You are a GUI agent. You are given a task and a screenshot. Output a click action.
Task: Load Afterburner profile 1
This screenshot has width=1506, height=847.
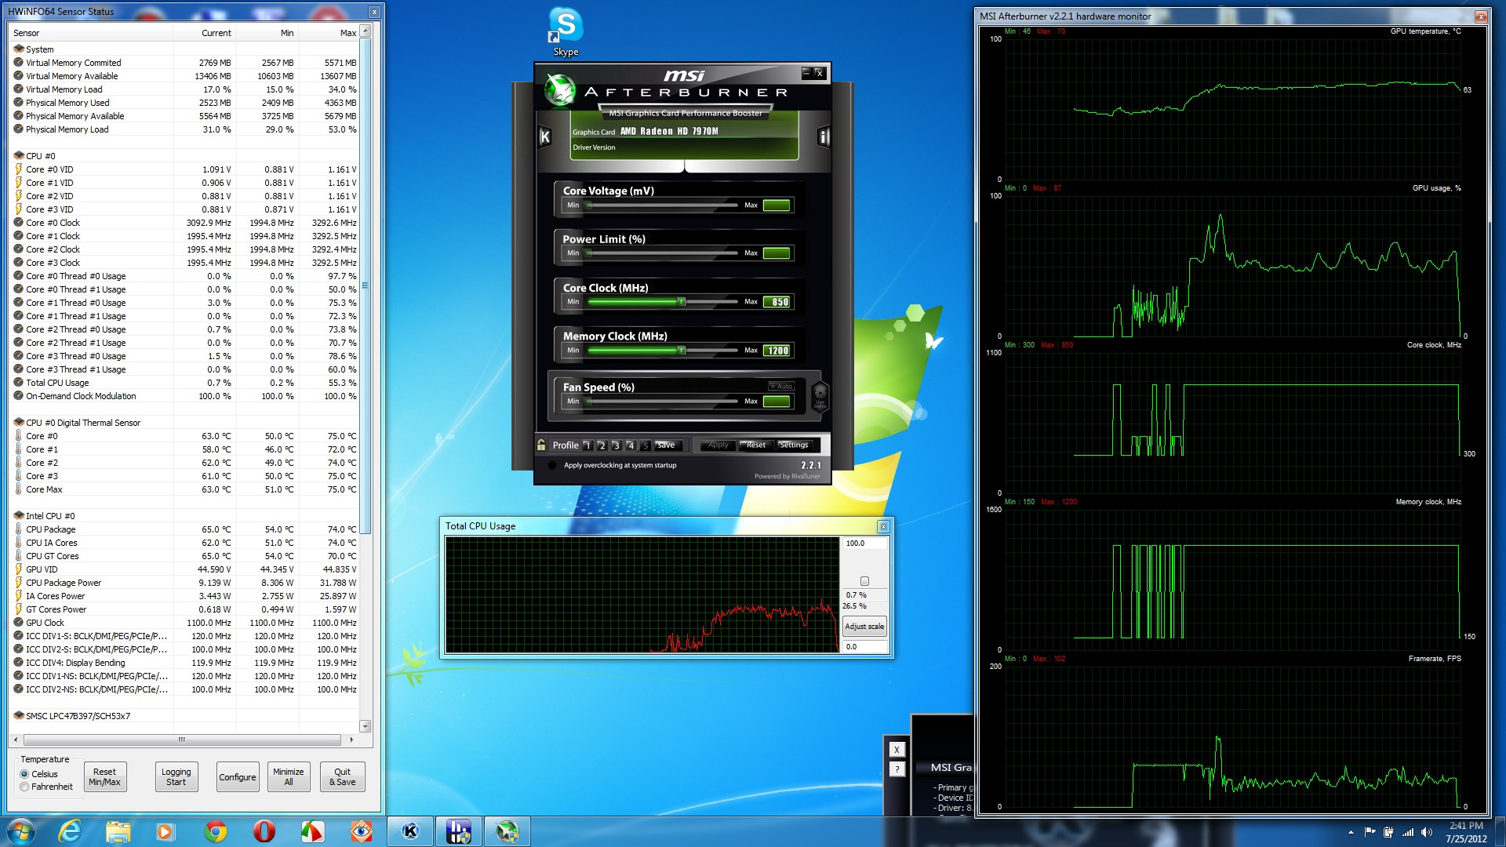(587, 445)
